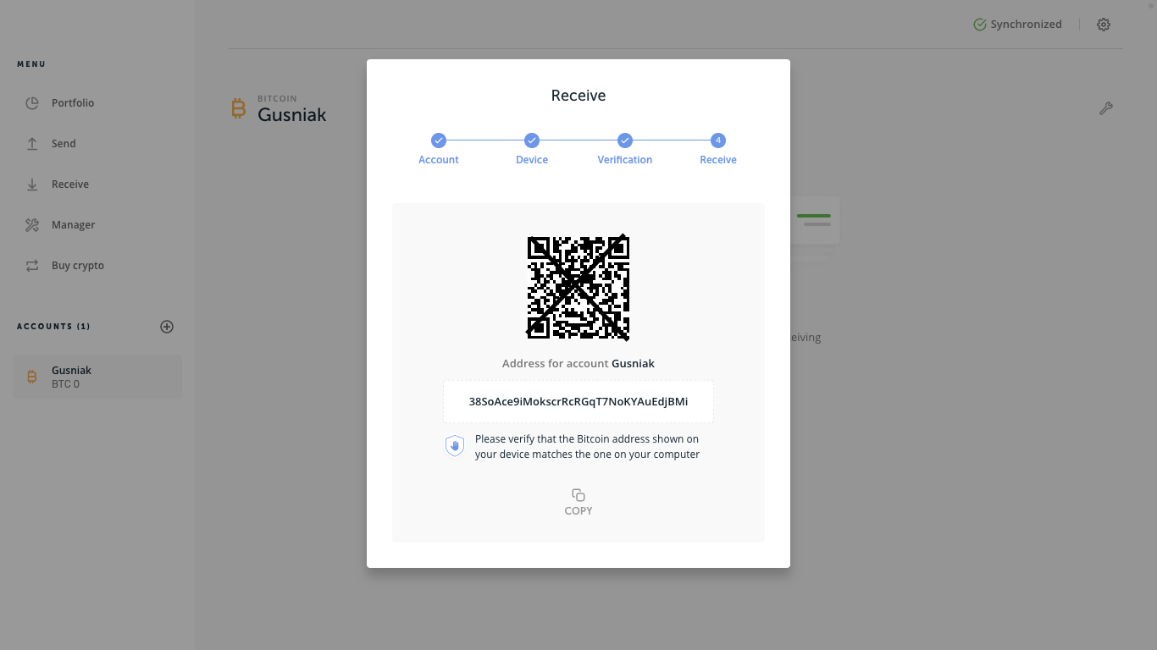Click the COPY button label
The image size is (1157, 650).
coord(578,511)
